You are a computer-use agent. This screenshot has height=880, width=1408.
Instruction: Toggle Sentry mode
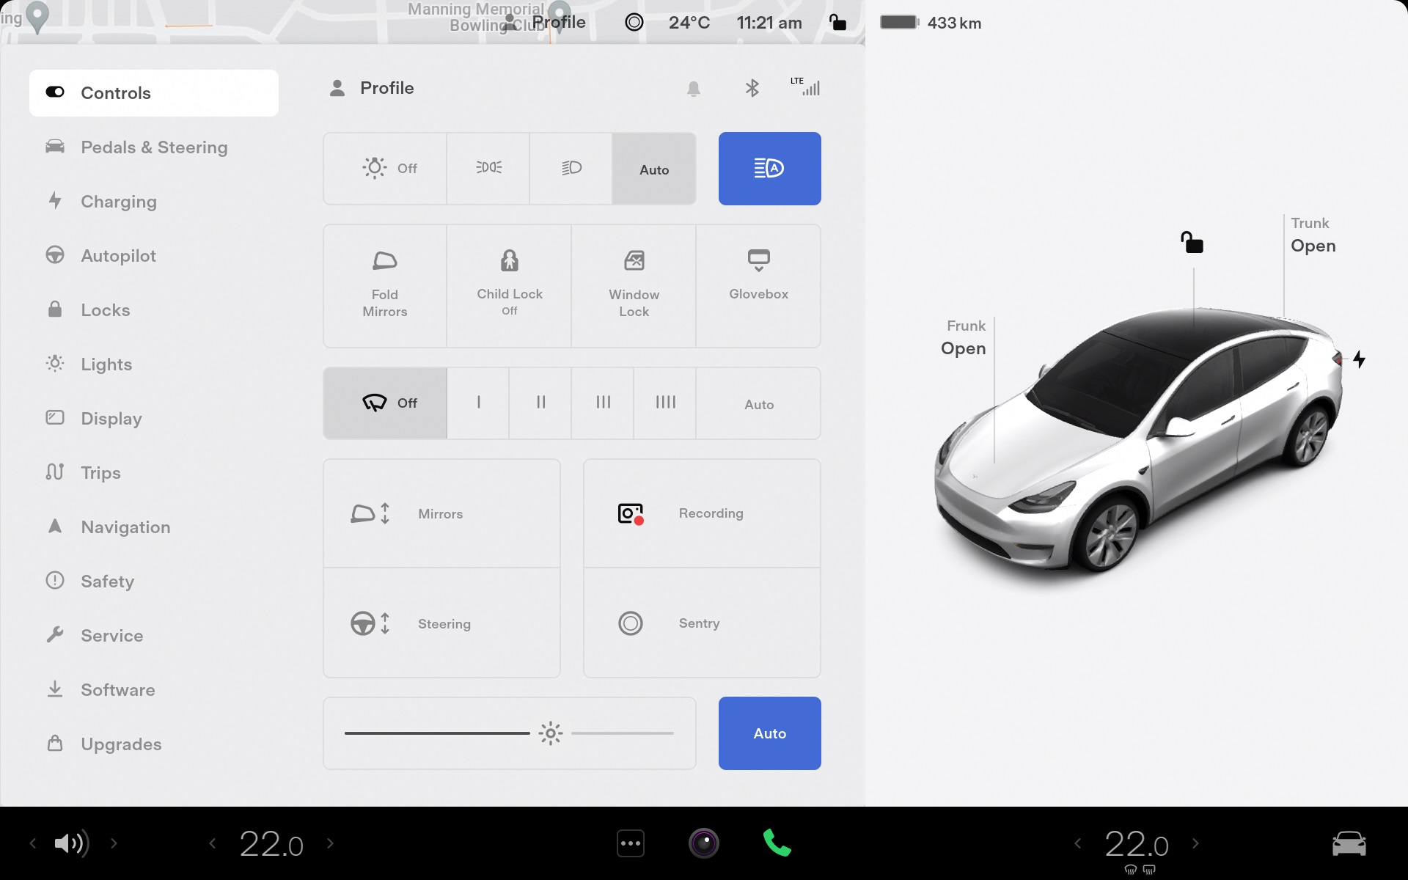tap(702, 623)
